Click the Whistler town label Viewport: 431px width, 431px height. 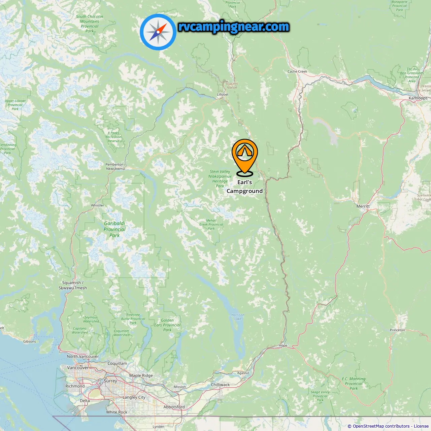[98, 205]
